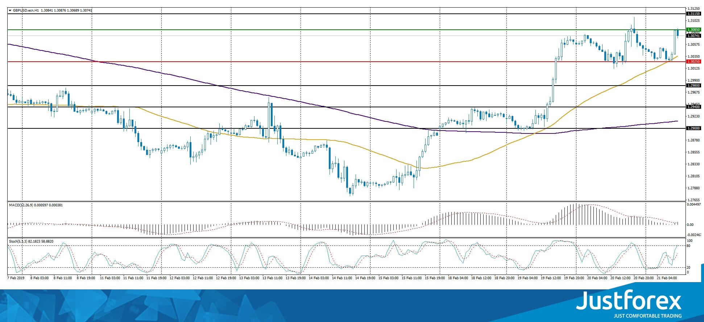The image size is (704, 322).
Task: Click the 20 Feb 04:00 time axis label
Action: (x=597, y=278)
